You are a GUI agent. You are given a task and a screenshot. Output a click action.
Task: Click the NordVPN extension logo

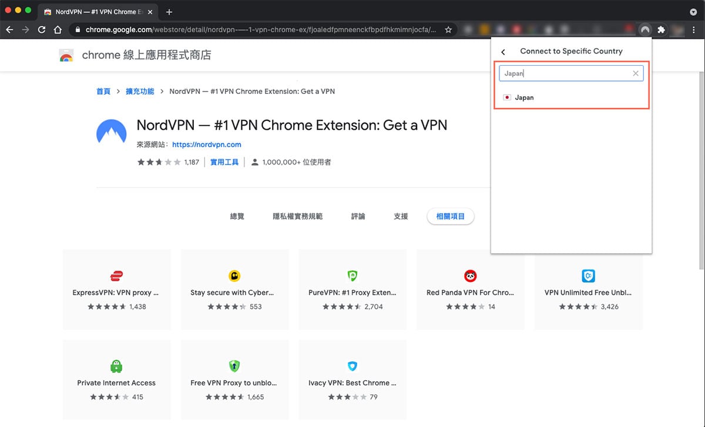111,132
